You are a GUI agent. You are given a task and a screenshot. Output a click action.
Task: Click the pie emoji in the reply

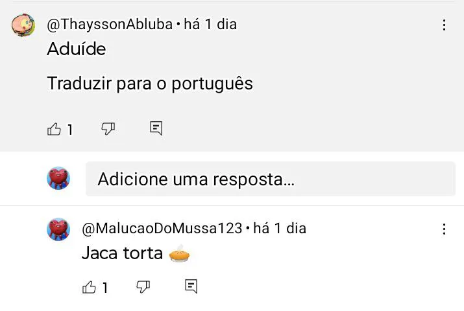179,253
